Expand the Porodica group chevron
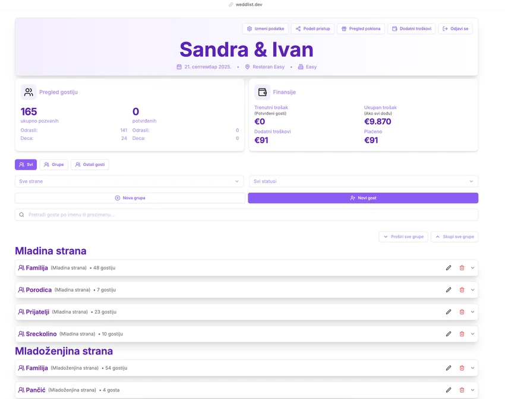This screenshot has width=505, height=399. (x=472, y=290)
